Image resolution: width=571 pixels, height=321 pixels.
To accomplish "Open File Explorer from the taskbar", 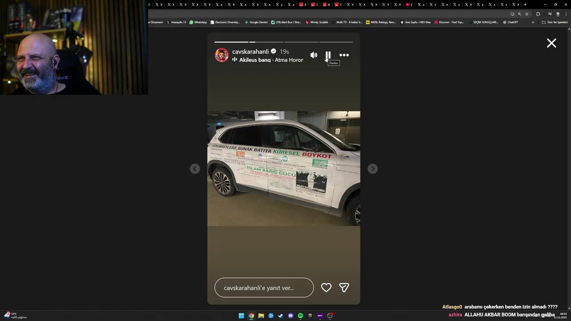I will 261,316.
